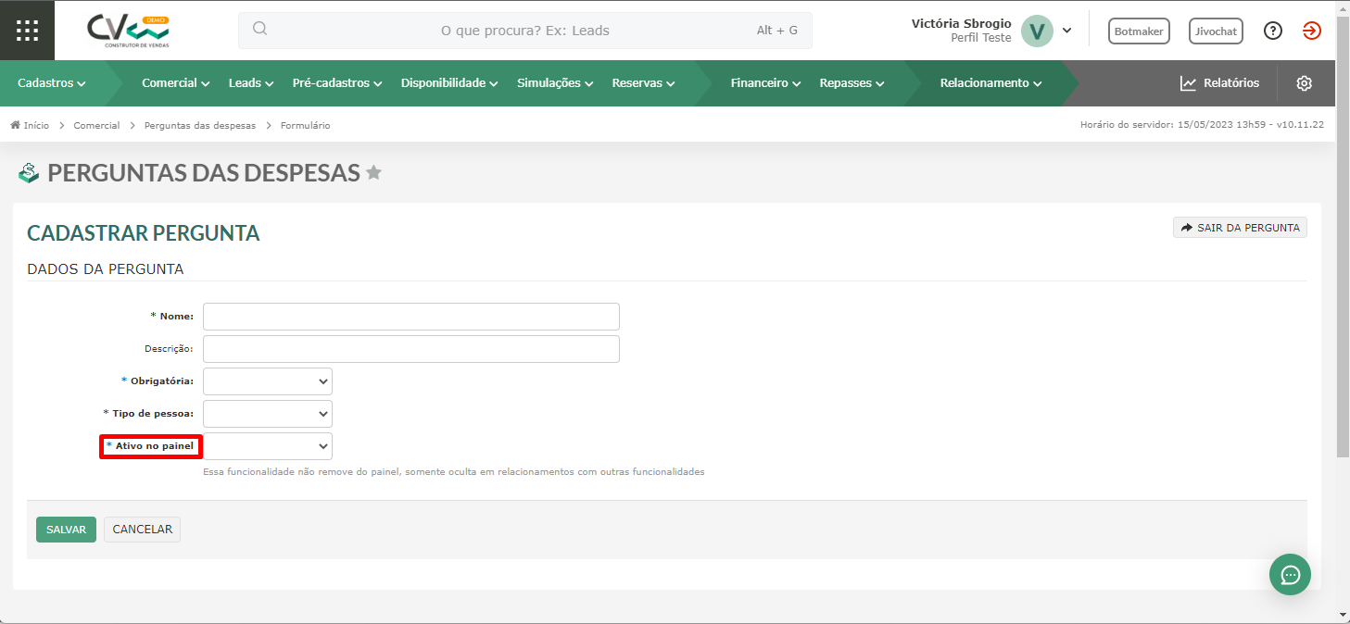This screenshot has width=1350, height=624.
Task: Open Relatórios chart link
Action: [x=1219, y=83]
